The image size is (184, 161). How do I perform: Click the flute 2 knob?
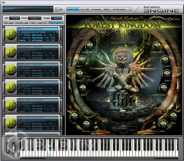pyautogui.click(x=83, y=88)
